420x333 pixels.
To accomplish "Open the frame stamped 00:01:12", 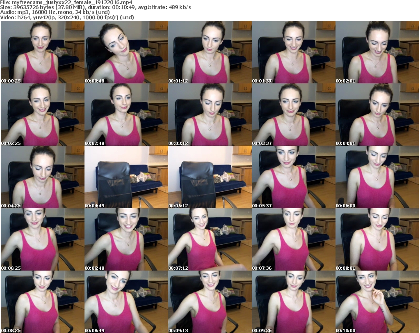I will pyautogui.click(x=210, y=52).
